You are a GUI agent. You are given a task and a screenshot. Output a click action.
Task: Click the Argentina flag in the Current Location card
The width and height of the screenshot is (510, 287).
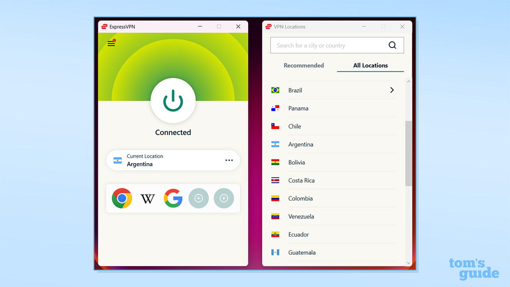(118, 160)
